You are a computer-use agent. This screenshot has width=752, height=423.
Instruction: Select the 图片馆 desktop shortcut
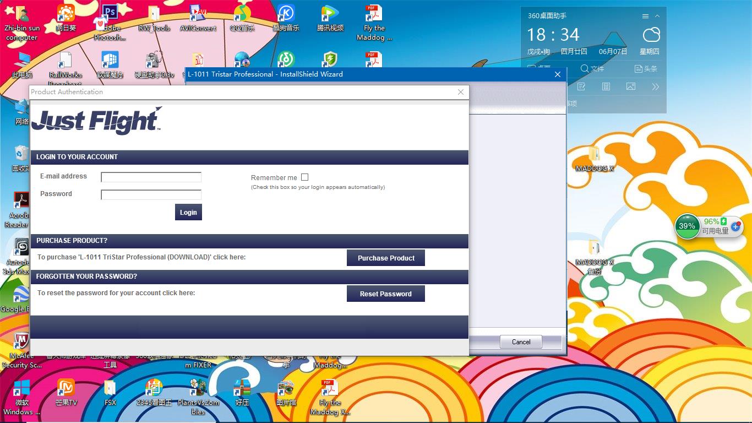(x=286, y=393)
